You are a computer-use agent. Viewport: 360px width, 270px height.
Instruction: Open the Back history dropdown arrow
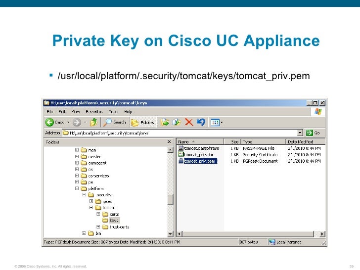[x=68, y=123]
